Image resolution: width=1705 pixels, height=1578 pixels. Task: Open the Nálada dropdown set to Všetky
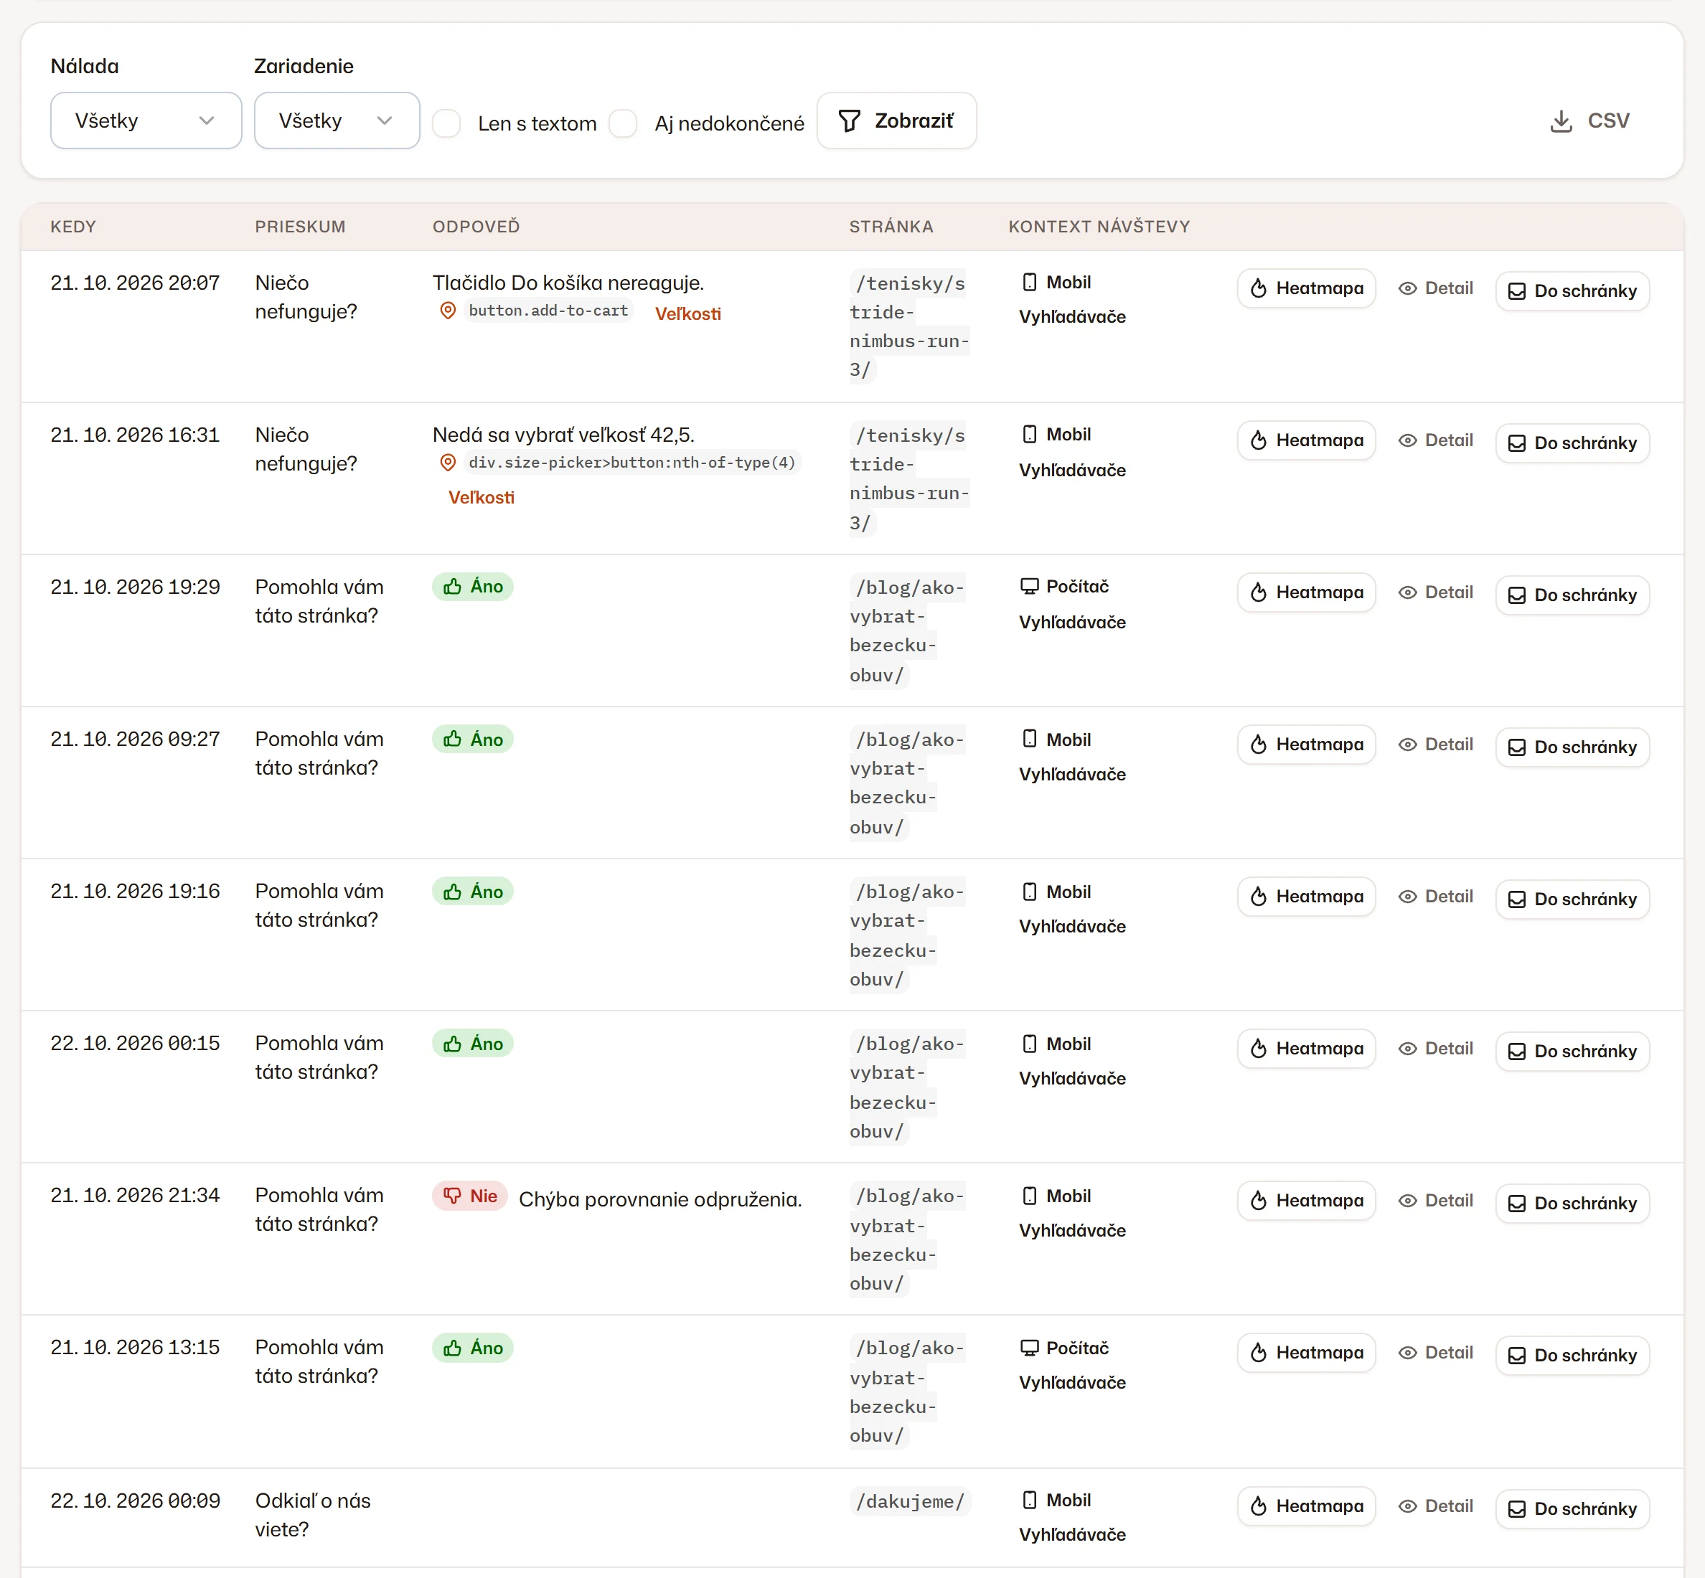(145, 121)
